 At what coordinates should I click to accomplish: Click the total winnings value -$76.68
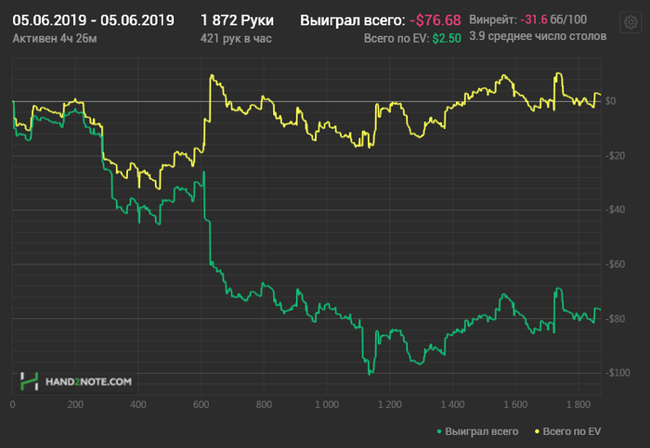point(435,20)
